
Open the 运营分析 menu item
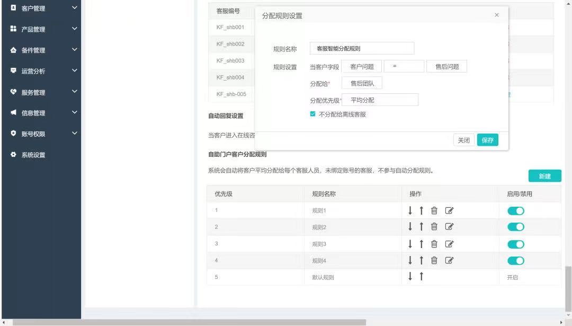pos(33,71)
